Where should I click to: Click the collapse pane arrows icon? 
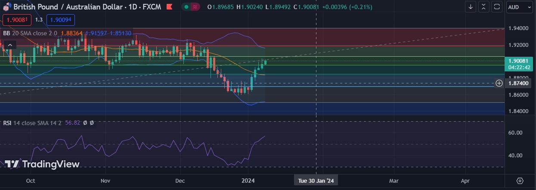pyautogui.click(x=484, y=7)
